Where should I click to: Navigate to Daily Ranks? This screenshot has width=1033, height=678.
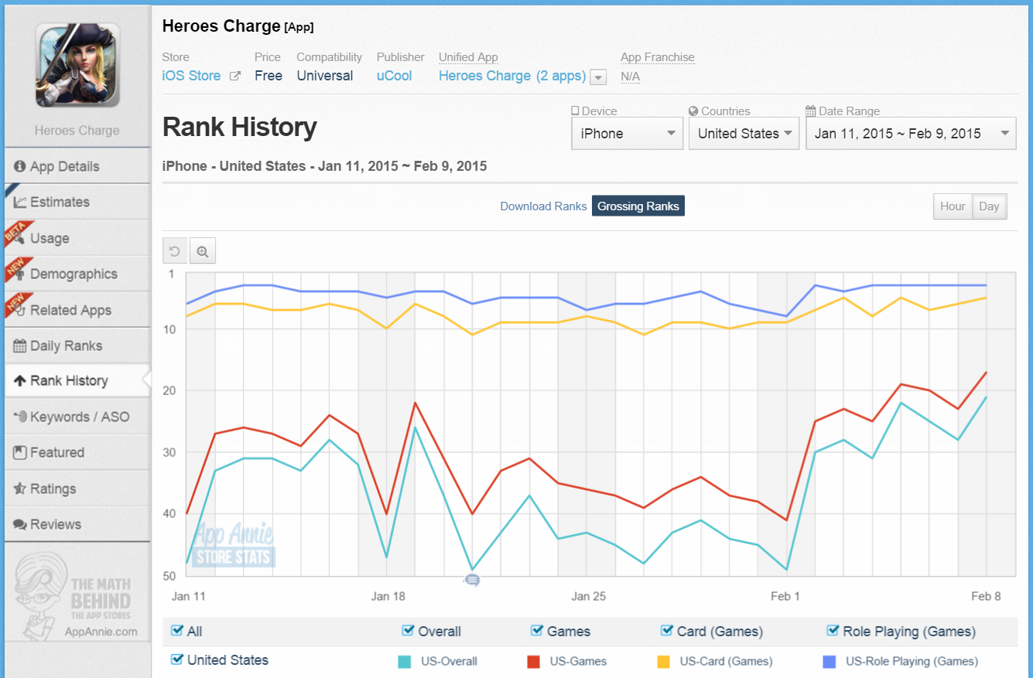point(77,346)
